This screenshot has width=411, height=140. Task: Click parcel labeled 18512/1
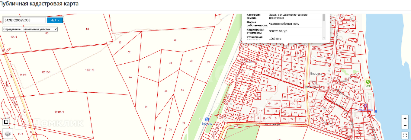[x=46, y=72]
